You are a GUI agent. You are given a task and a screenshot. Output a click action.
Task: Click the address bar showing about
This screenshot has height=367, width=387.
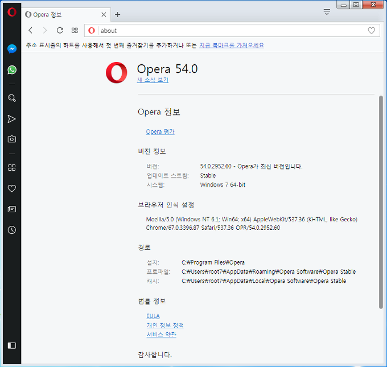pyautogui.click(x=232, y=31)
